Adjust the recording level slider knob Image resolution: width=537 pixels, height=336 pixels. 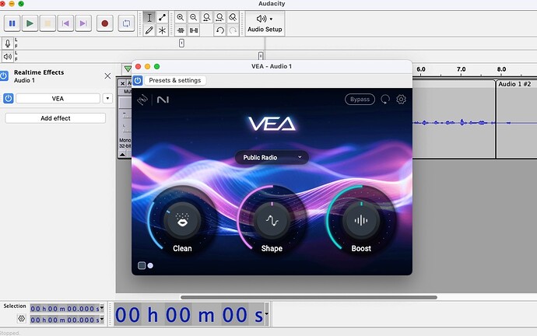tap(181, 43)
